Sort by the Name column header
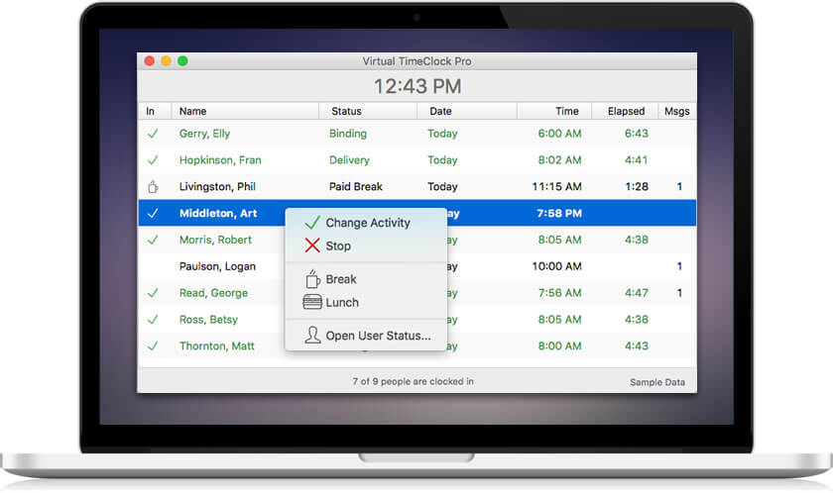The image size is (833, 493). coord(245,111)
